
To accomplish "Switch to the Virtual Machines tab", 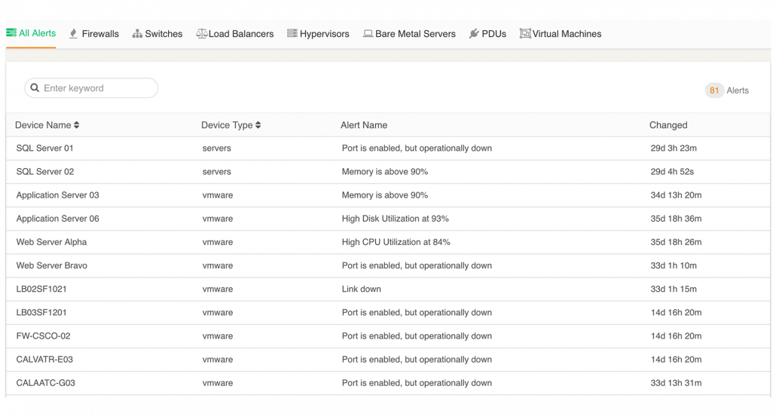I will (x=561, y=34).
